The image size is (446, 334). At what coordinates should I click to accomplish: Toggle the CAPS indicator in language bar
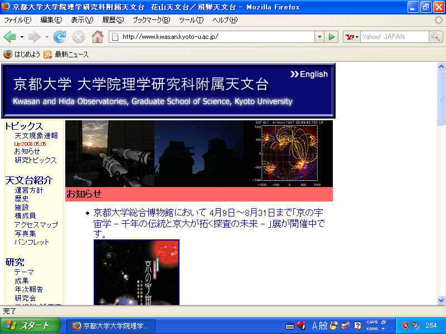[372, 322]
